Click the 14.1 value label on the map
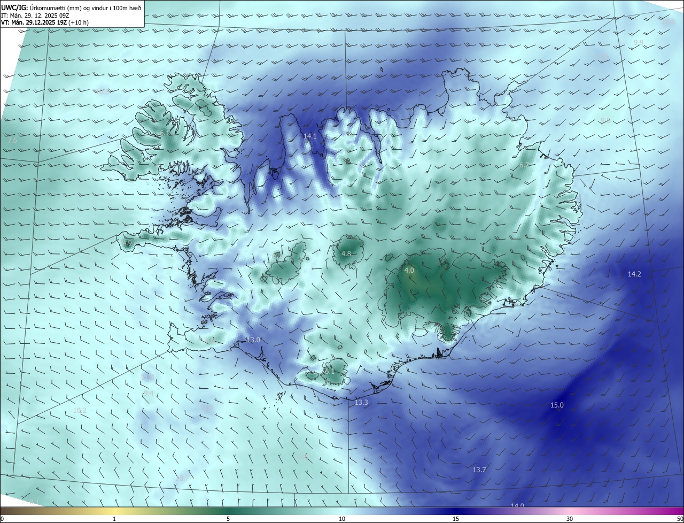The width and height of the screenshot is (684, 523). tap(310, 136)
